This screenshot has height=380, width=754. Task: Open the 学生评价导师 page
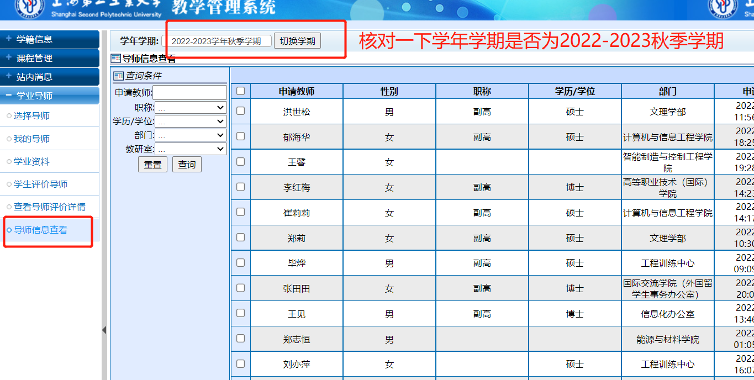pos(41,184)
